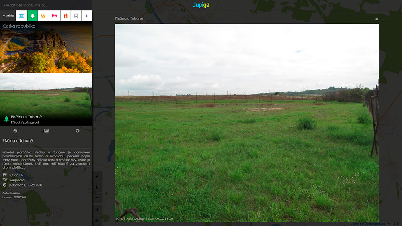
Task: Open the wikipedia link
Action: pyautogui.click(x=17, y=180)
